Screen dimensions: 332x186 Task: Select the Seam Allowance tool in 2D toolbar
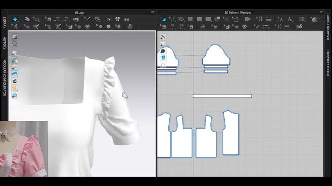247,19
